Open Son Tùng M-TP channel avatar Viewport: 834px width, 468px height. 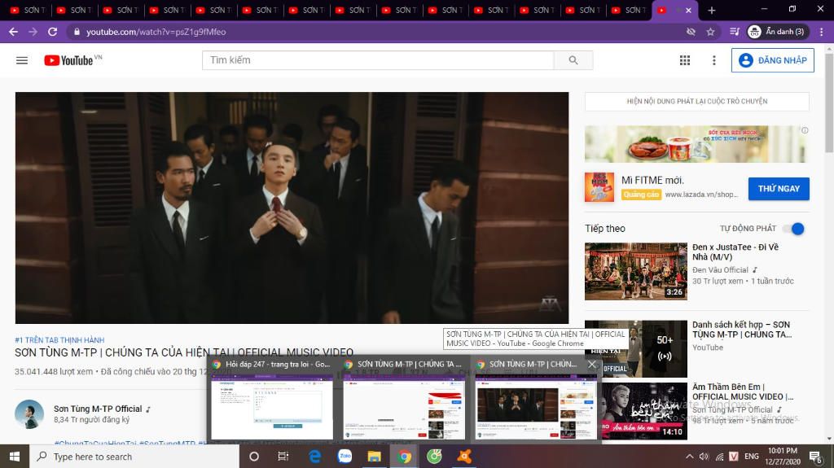[29, 414]
